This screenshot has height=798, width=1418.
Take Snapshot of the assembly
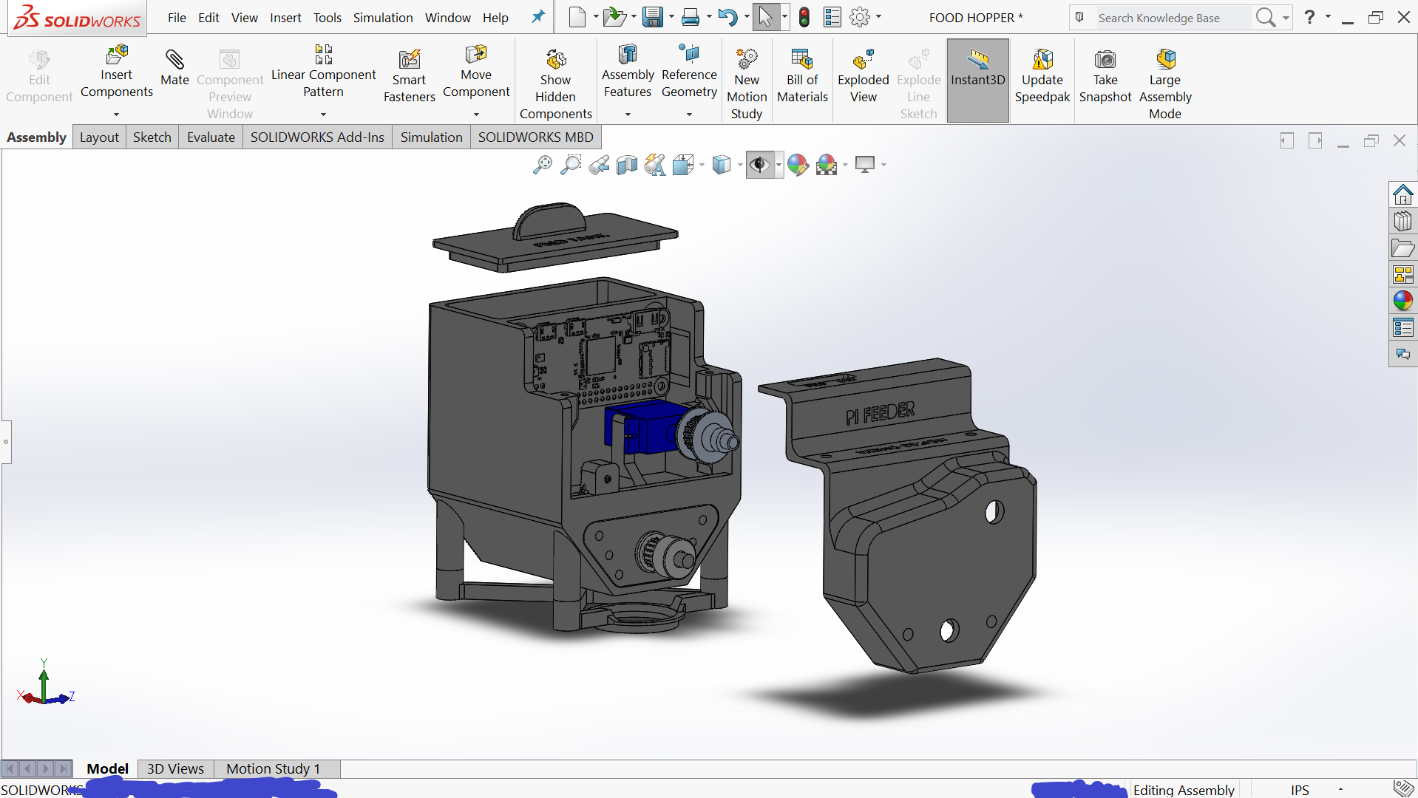pos(1105,76)
